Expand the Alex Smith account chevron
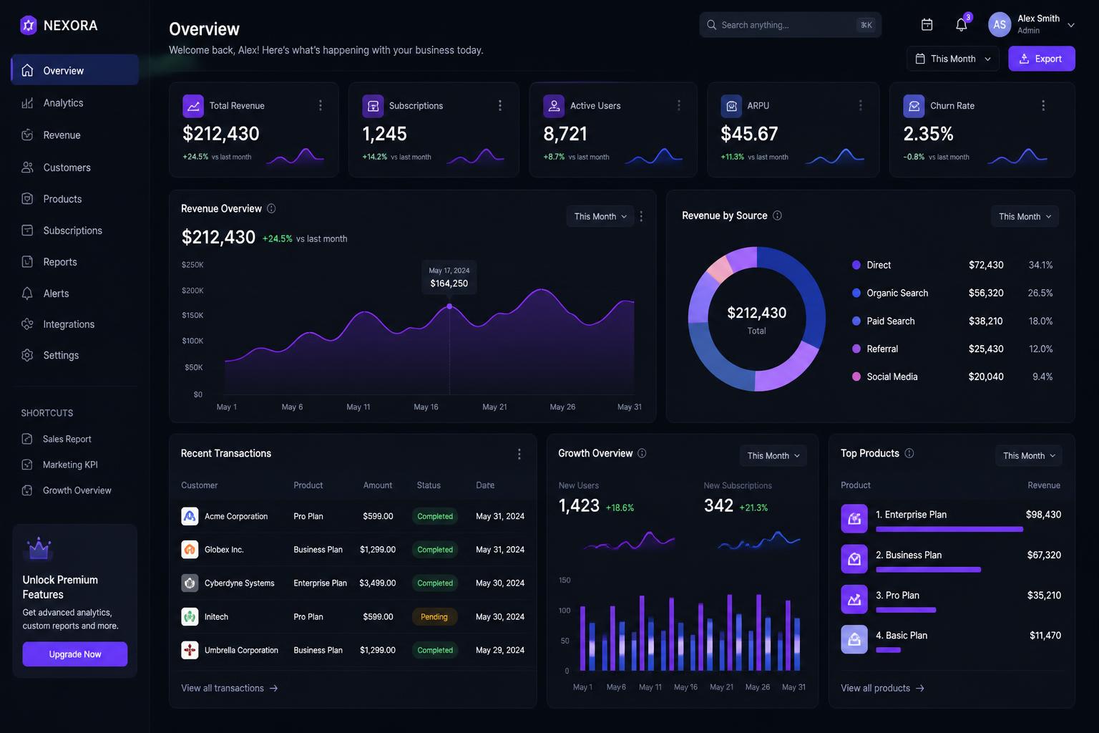This screenshot has height=733, width=1099. (x=1070, y=25)
